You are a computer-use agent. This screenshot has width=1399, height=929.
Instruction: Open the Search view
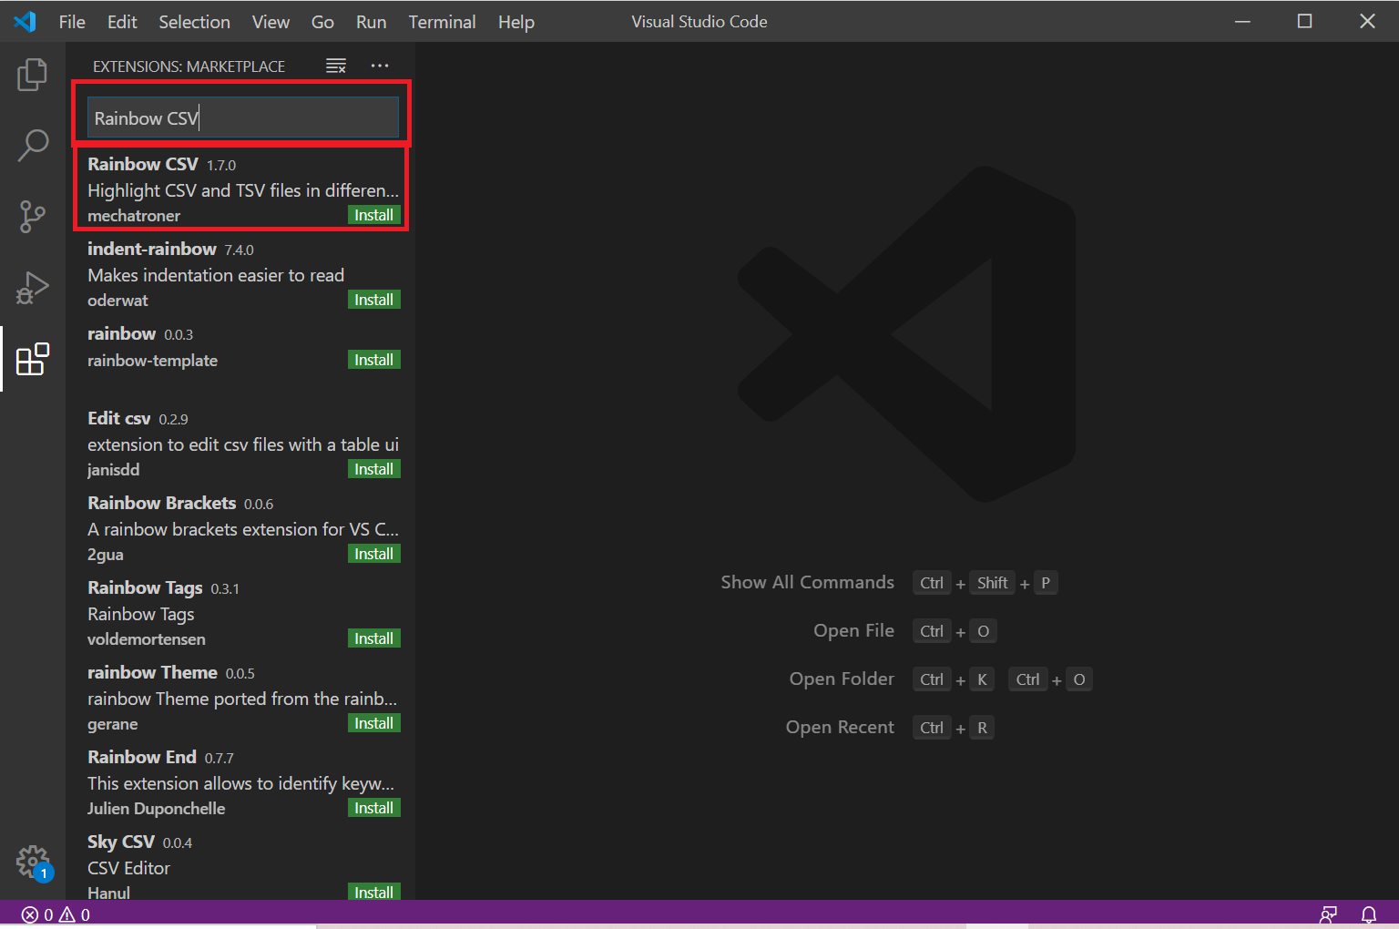[x=33, y=145]
